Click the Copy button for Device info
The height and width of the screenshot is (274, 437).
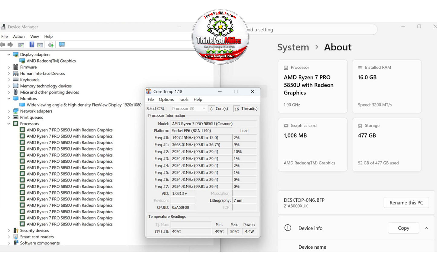(403, 228)
